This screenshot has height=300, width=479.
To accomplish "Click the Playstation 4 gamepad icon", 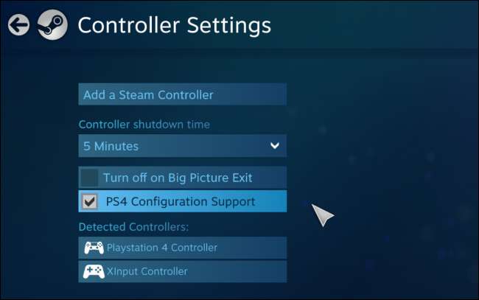I will click(x=94, y=248).
